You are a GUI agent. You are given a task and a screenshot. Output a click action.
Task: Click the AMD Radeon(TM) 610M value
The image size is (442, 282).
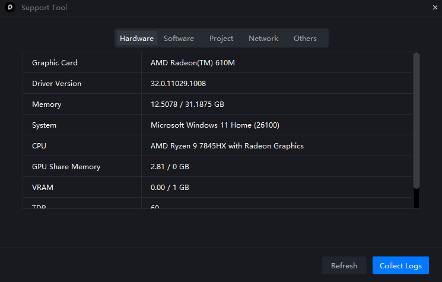[x=193, y=62]
